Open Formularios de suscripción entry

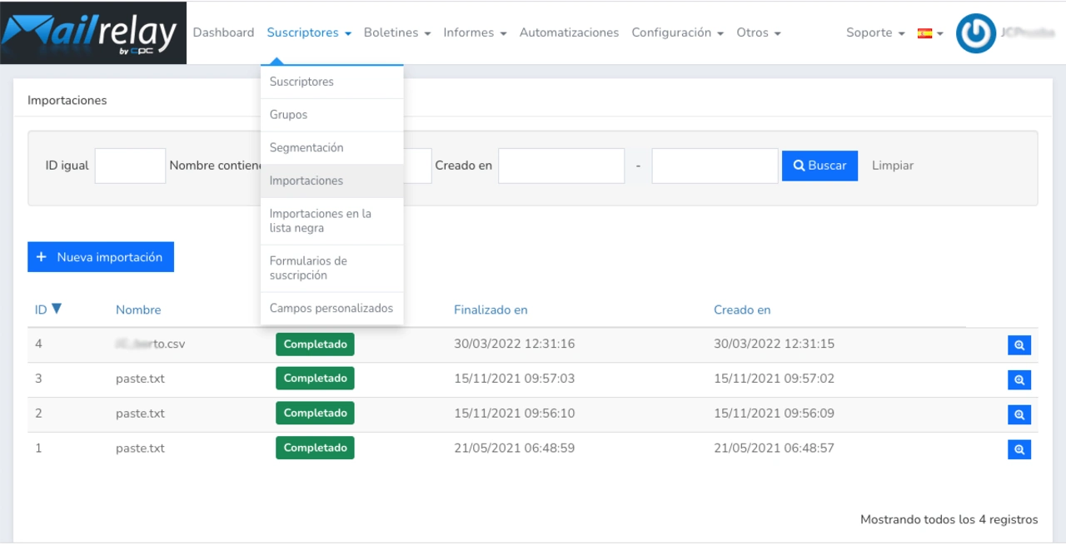click(331, 268)
